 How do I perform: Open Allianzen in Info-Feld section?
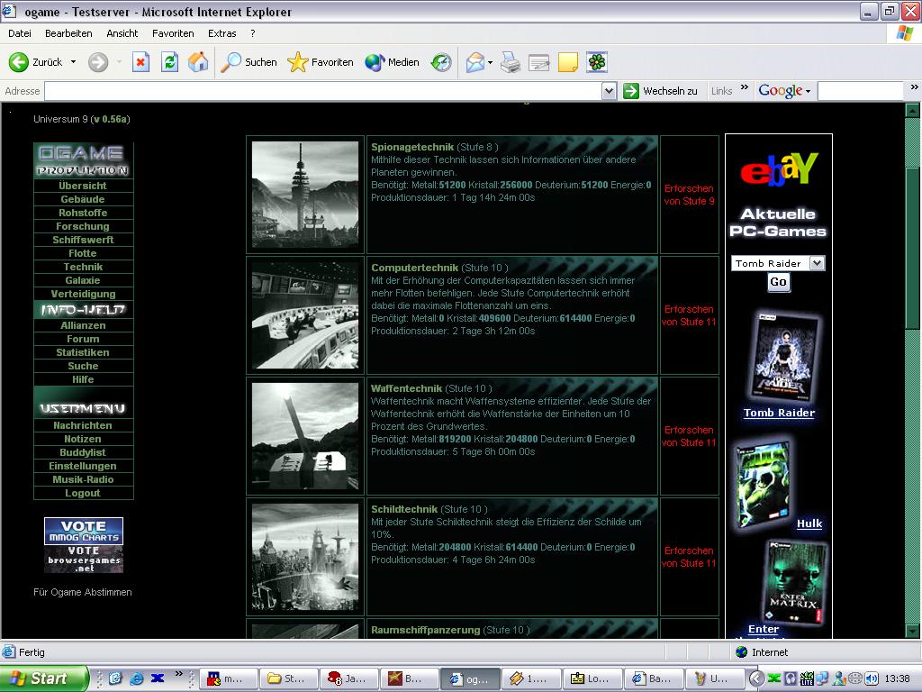pyautogui.click(x=83, y=325)
